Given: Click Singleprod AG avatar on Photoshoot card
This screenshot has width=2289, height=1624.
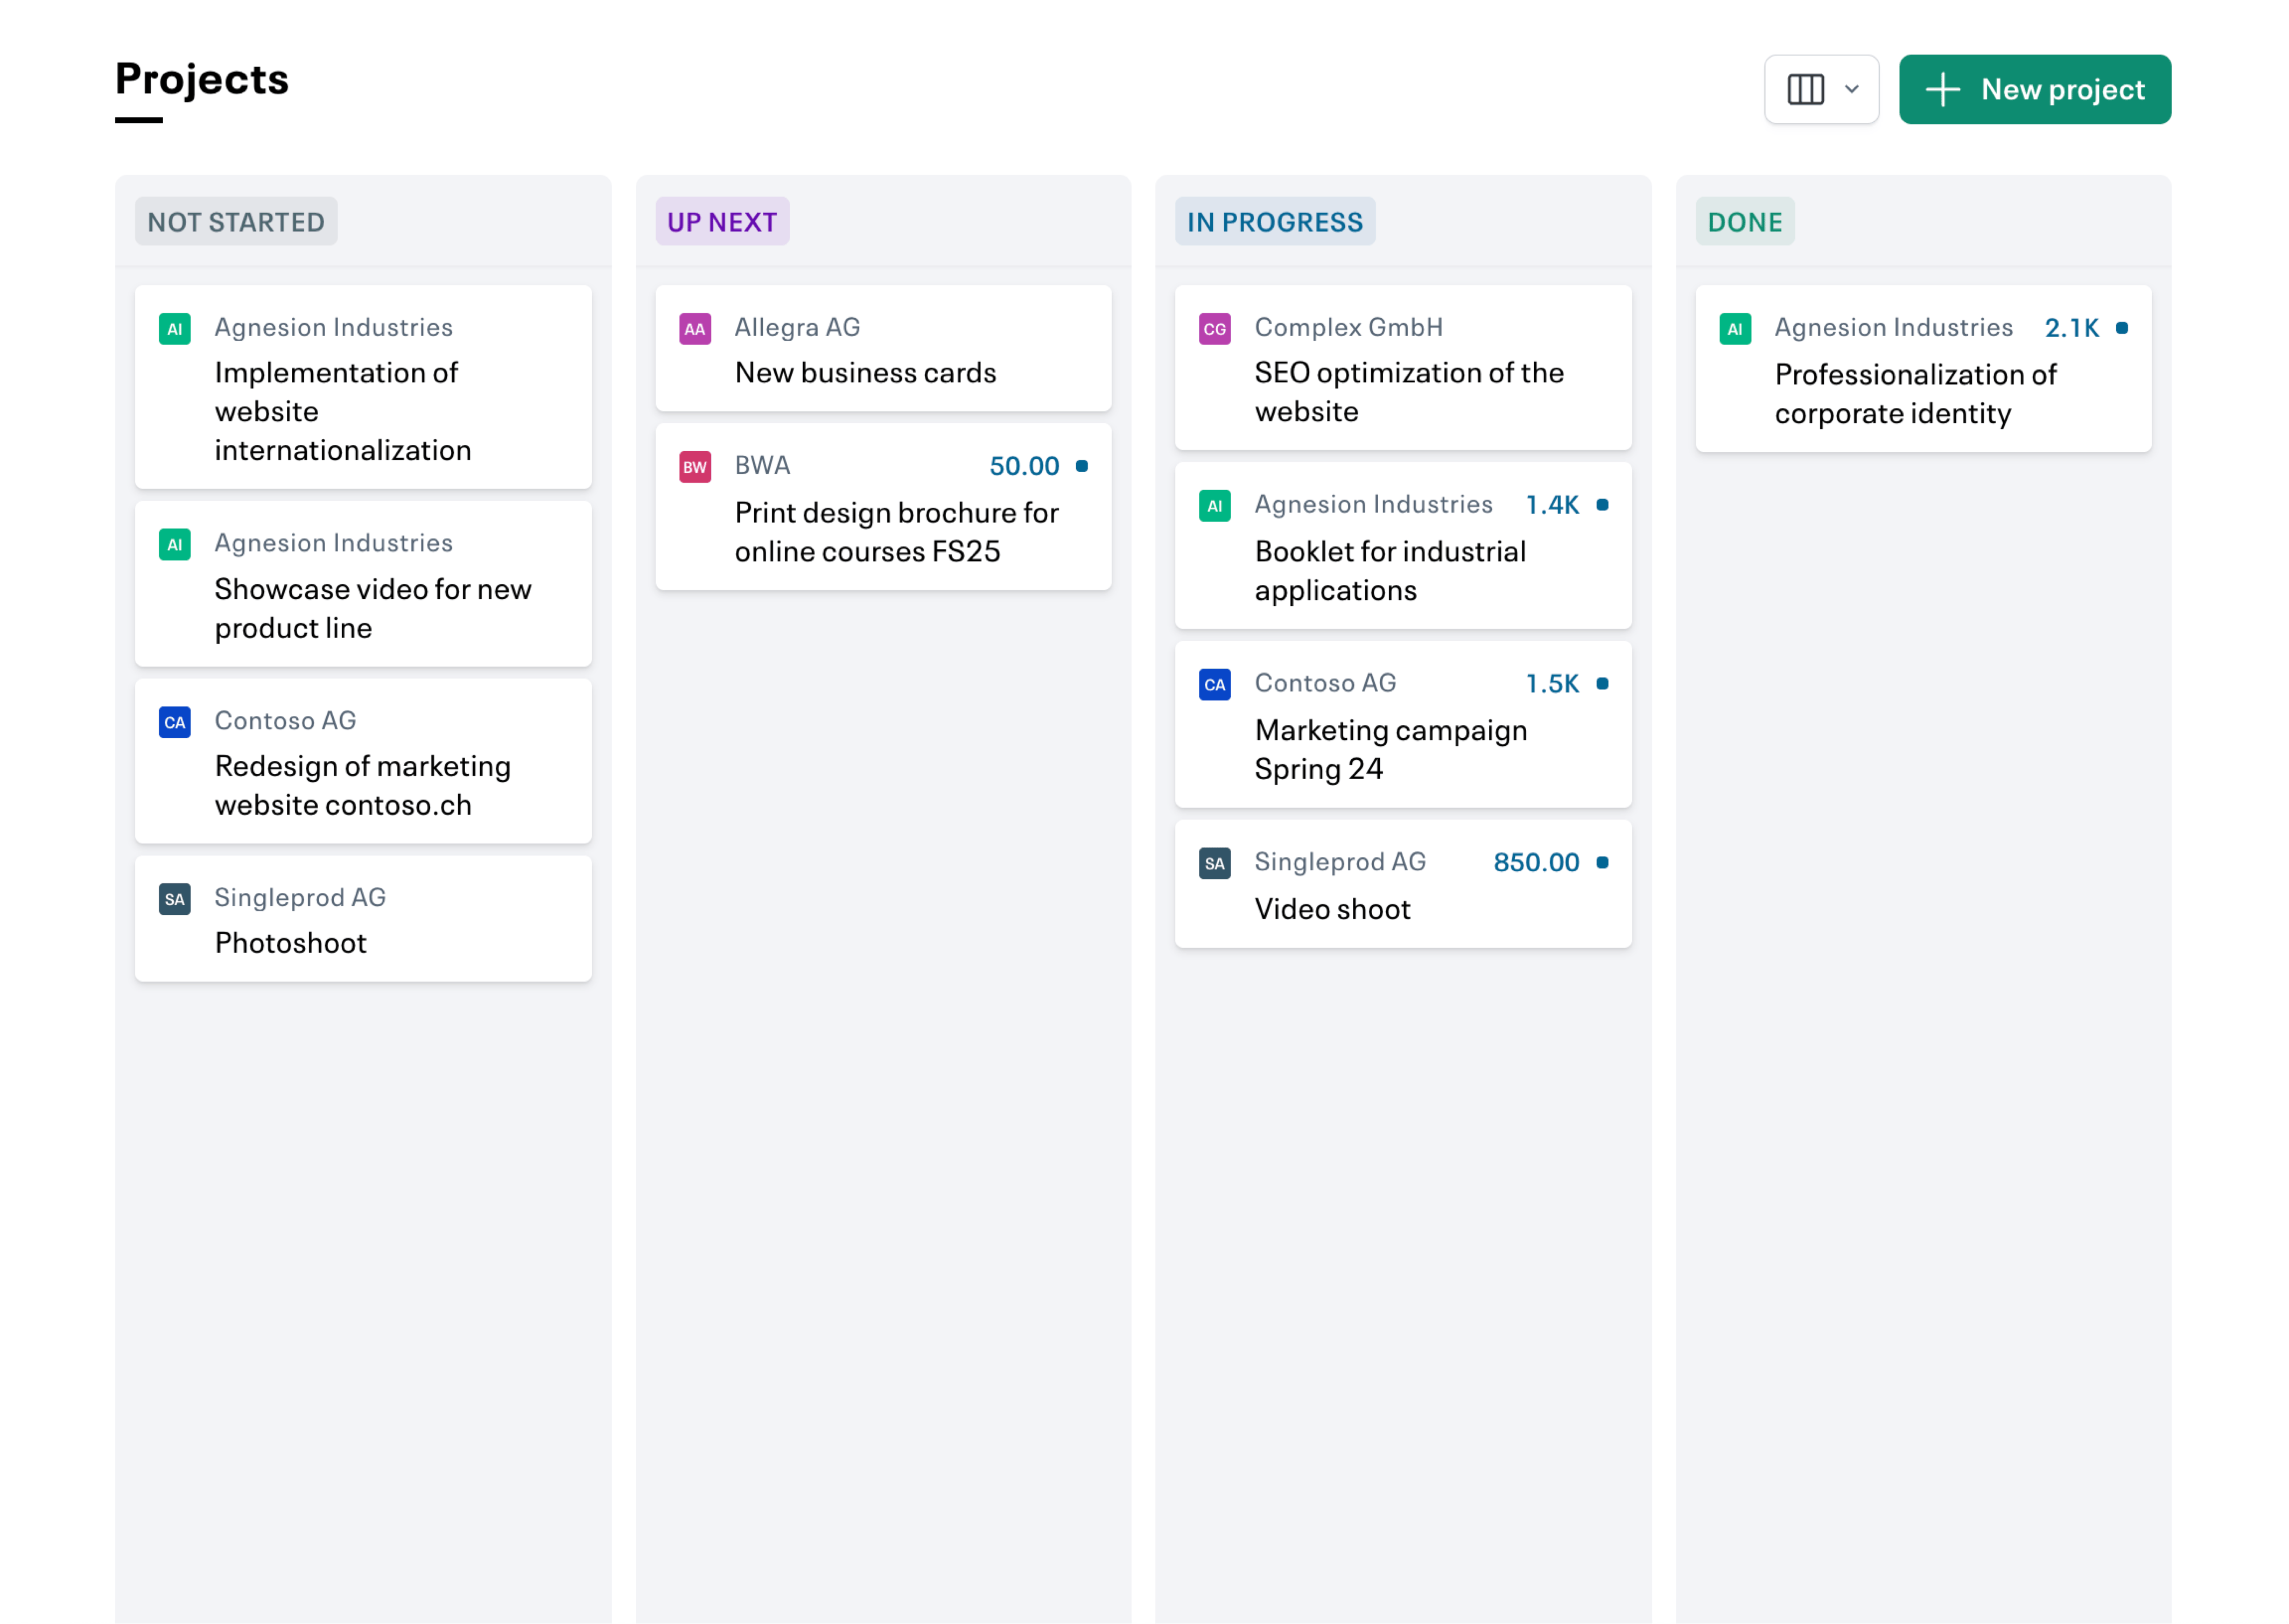Looking at the screenshot, I should tap(175, 899).
